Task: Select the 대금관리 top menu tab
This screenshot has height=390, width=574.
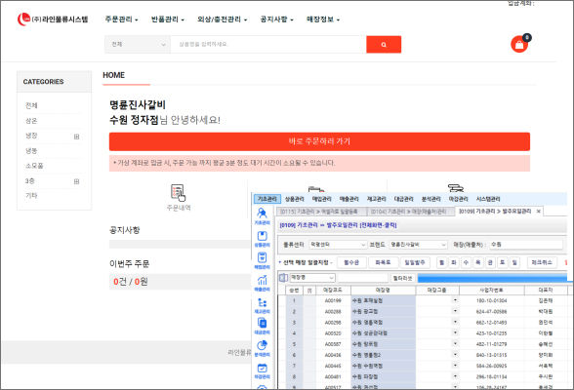Action: [x=403, y=199]
